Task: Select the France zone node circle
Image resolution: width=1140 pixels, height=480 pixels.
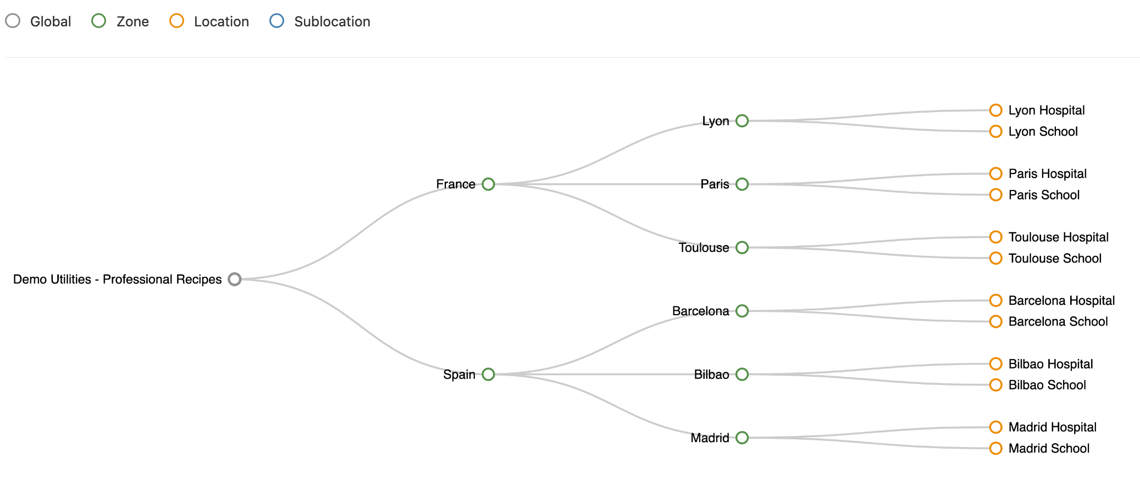Action: (488, 184)
